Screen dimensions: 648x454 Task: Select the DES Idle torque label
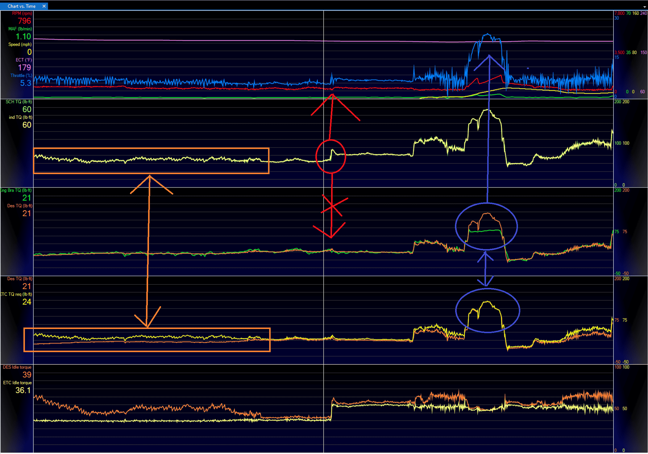point(17,367)
